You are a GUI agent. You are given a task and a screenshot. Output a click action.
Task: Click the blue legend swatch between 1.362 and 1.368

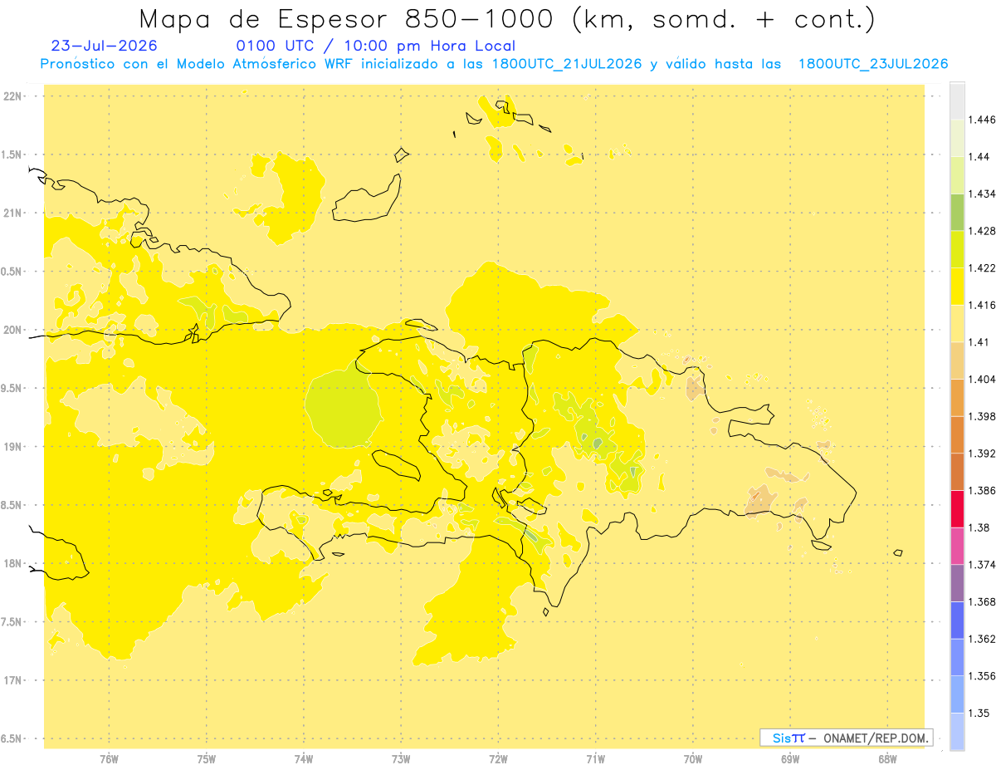click(957, 620)
